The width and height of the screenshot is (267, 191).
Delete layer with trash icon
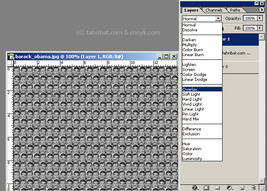253,188
